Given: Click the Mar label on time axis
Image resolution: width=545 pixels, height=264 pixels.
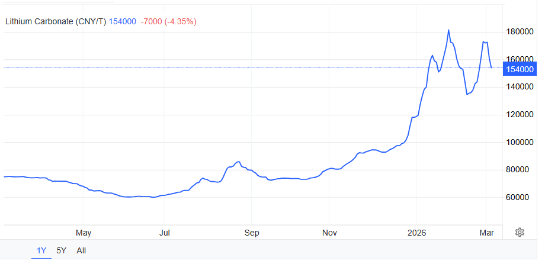Looking at the screenshot, I should point(486,232).
